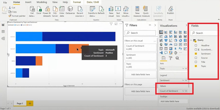Choose the Clustered column chart visual
Image resolution: width=220 pixels, height=110 pixels.
[175, 32]
